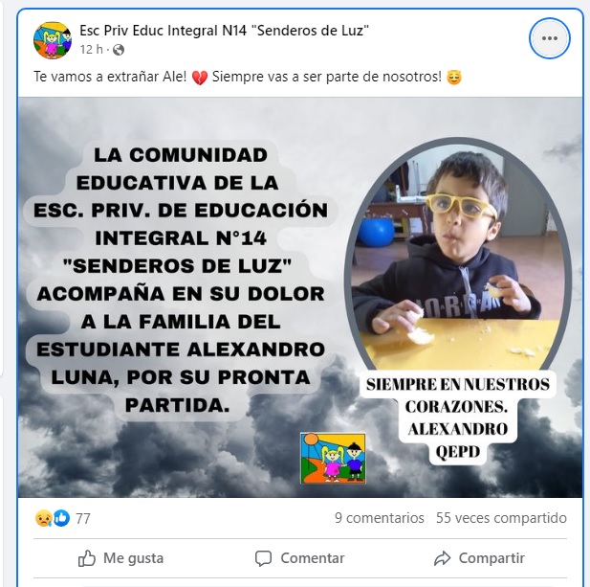
Task: Click the school's profile picture avatar
Action: pyautogui.click(x=53, y=40)
